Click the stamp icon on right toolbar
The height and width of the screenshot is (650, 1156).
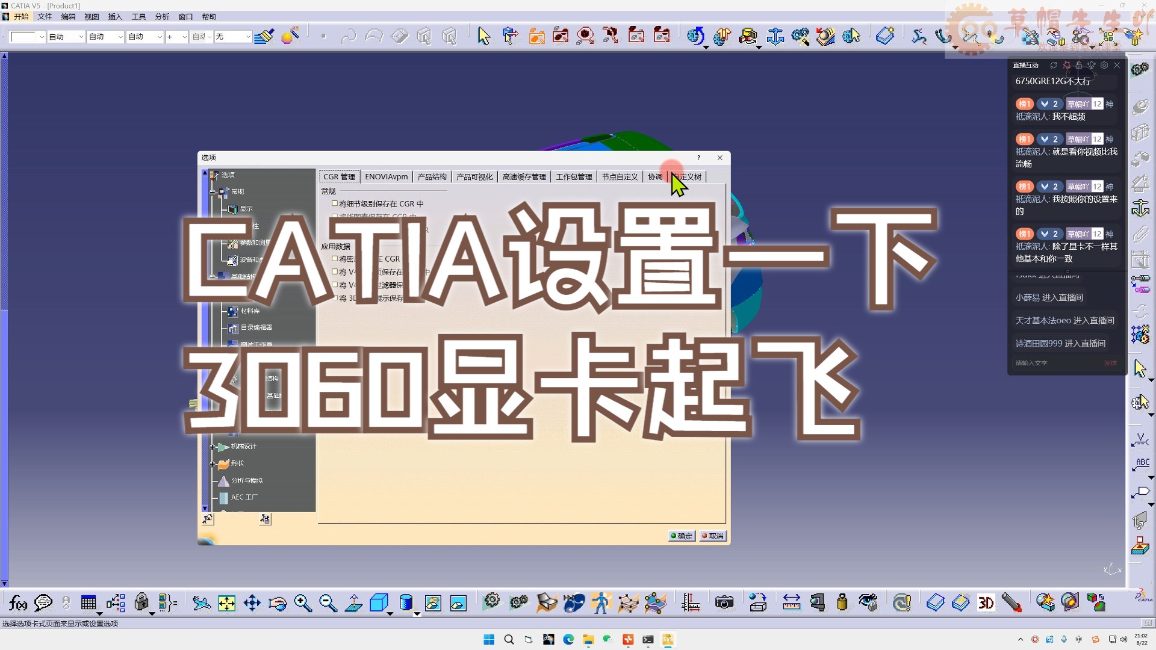point(1140,546)
